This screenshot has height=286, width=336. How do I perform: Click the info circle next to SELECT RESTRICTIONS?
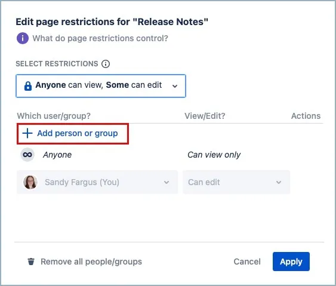[106, 64]
